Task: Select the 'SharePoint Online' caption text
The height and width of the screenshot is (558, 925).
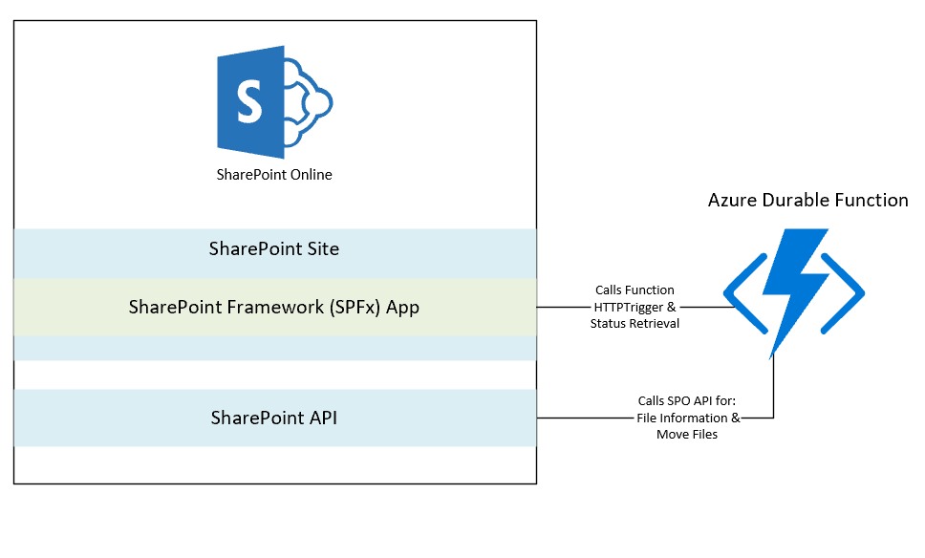Action: pyautogui.click(x=274, y=175)
